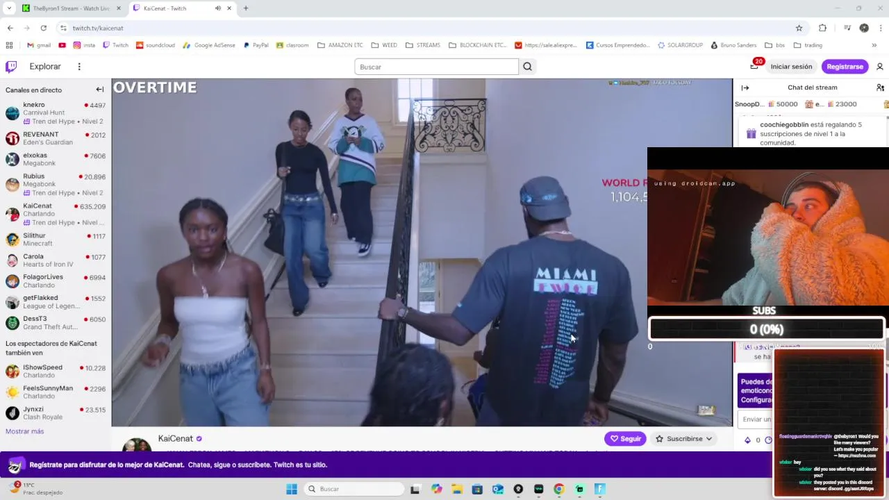
Task: Open the Google AdSense bookmark
Action: click(209, 45)
